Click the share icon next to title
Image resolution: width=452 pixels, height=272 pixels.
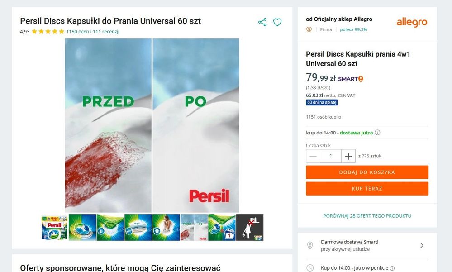[262, 22]
